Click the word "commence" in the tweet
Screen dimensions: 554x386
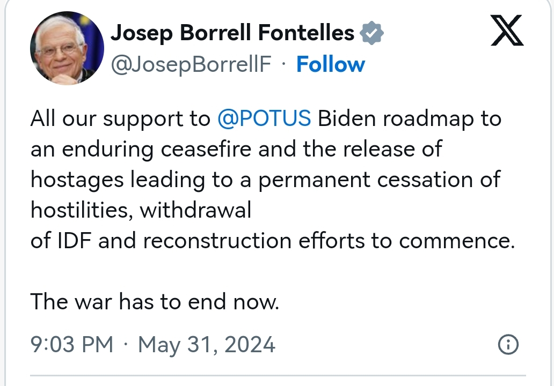pos(453,241)
